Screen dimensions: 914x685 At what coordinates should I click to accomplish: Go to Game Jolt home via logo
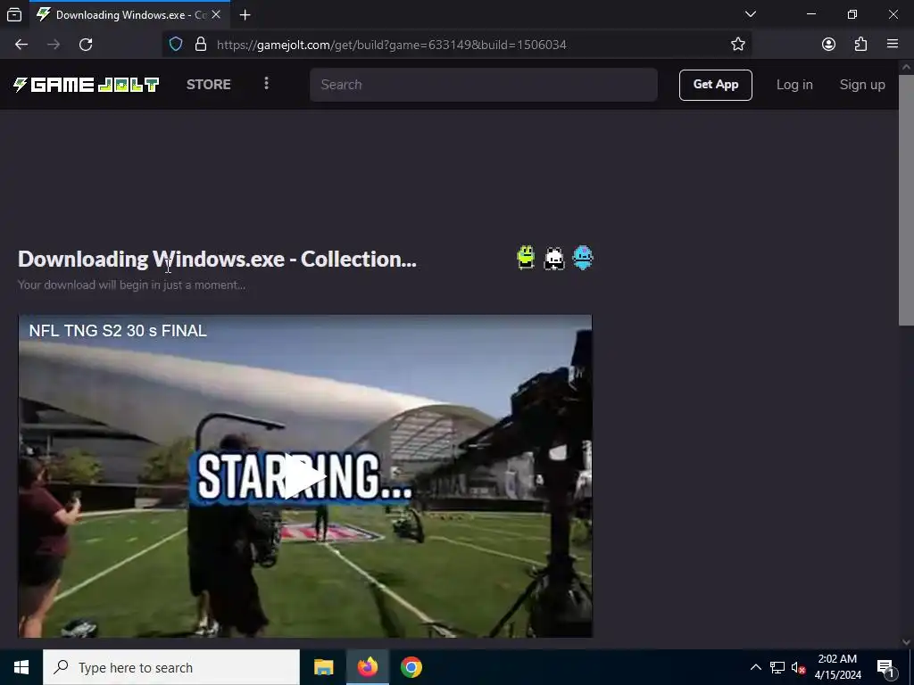(x=87, y=85)
